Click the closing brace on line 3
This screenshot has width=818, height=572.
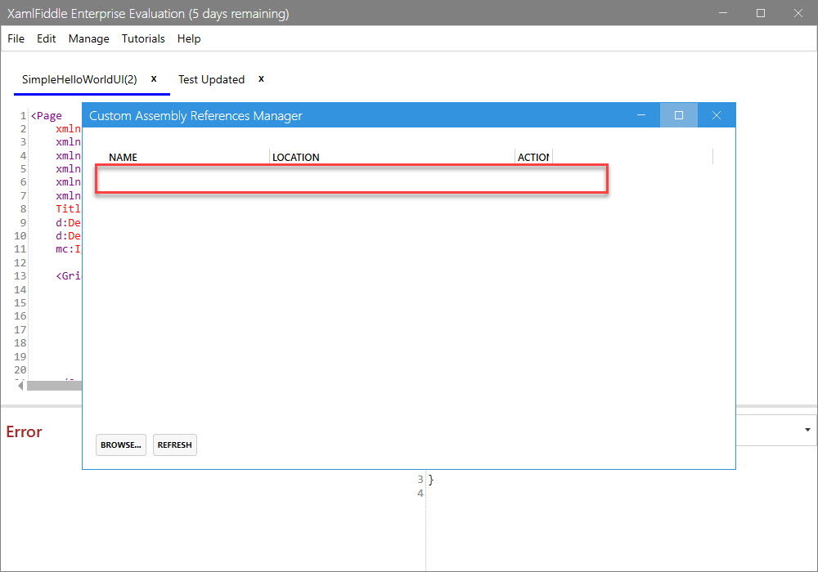pyautogui.click(x=431, y=480)
